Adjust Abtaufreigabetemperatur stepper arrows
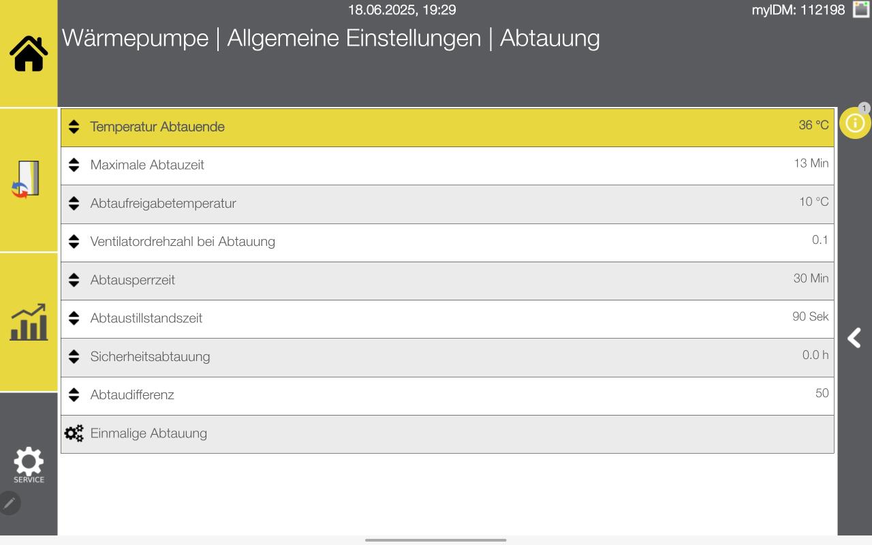 tap(74, 203)
